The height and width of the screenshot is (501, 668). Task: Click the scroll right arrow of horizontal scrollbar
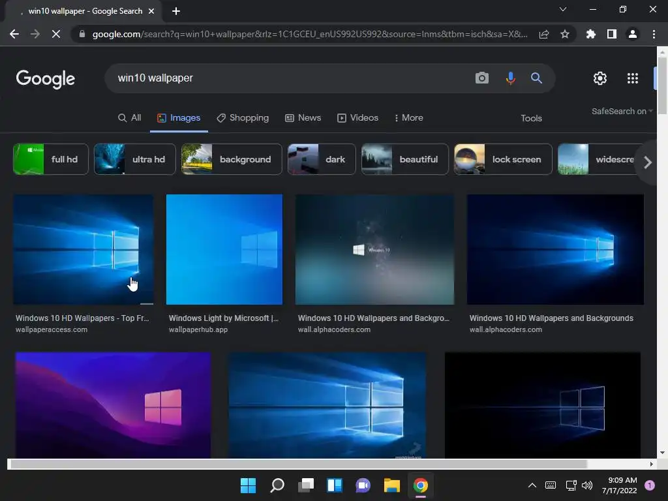652,464
